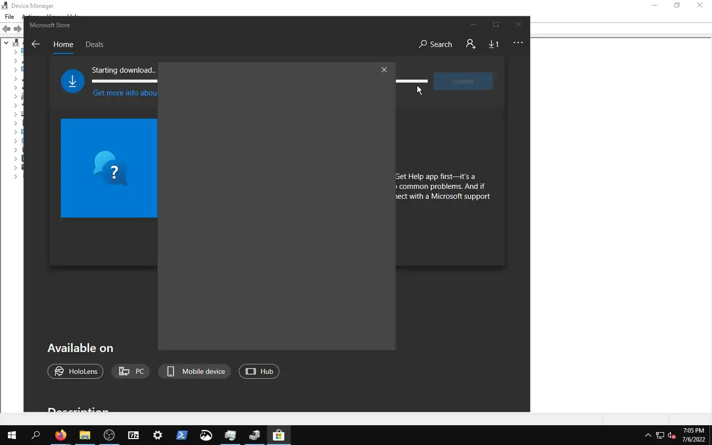Open OBS Studio from the taskbar

[109, 435]
